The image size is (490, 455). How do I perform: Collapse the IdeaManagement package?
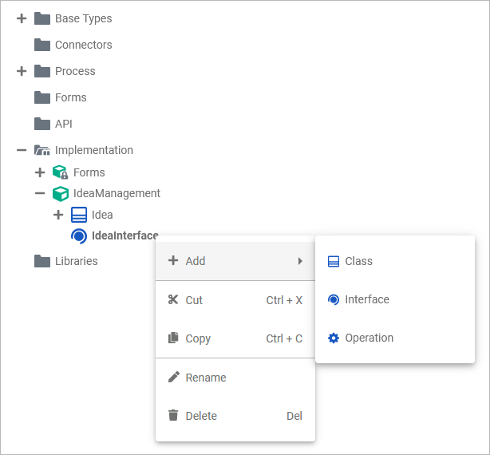coord(40,193)
